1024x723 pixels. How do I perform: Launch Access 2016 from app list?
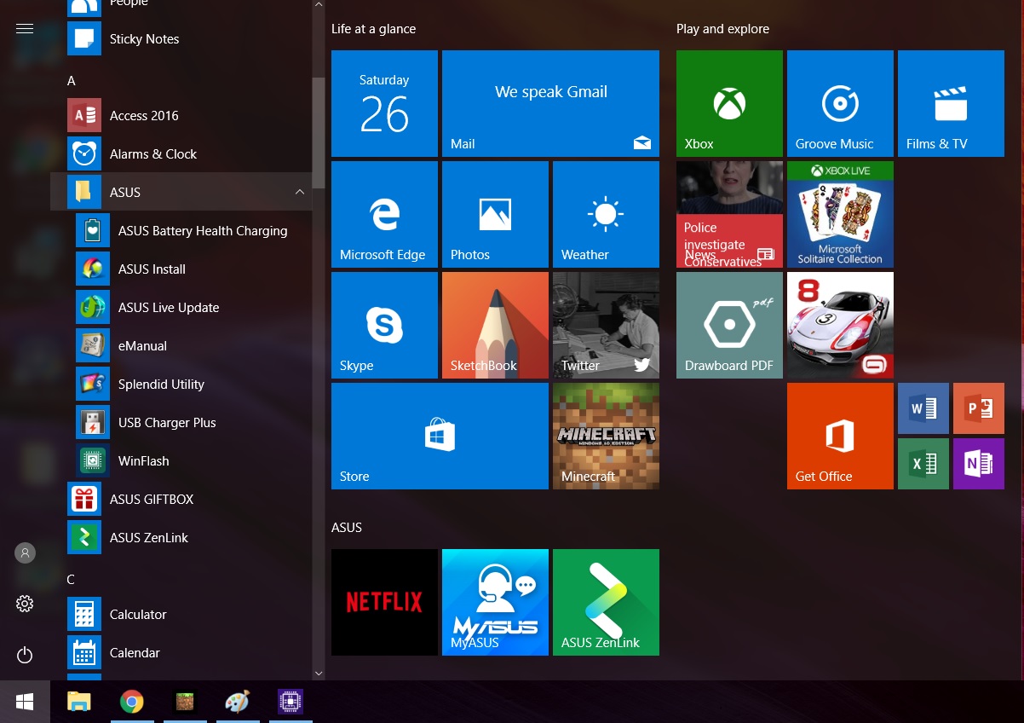point(181,115)
